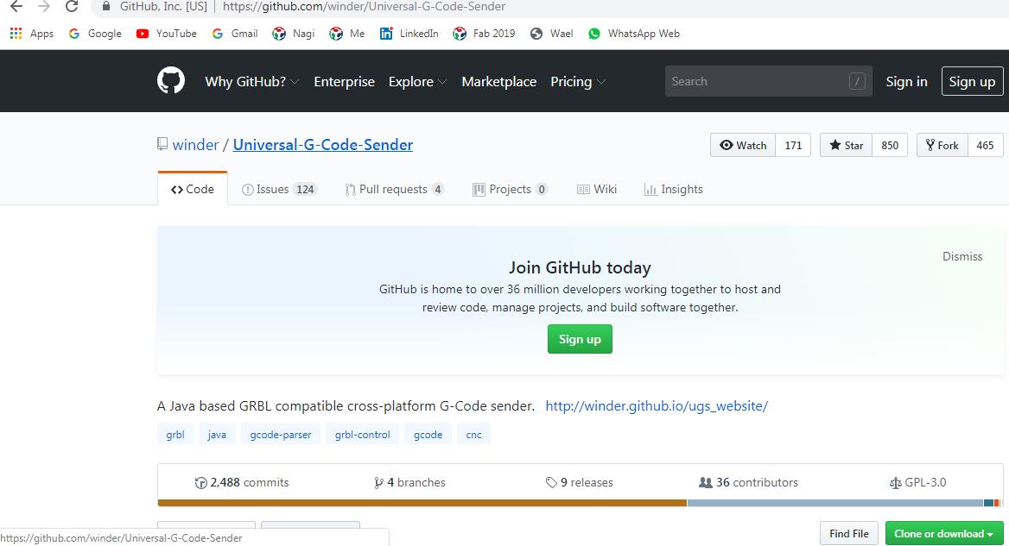Switch to the Pull requests tab
The height and width of the screenshot is (546, 1009).
click(394, 189)
